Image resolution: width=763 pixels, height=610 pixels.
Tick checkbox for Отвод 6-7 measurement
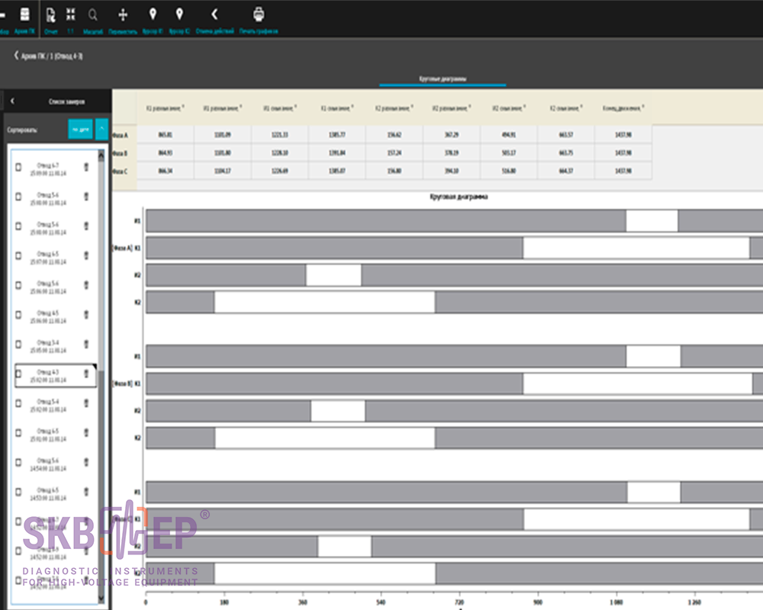pyautogui.click(x=19, y=167)
